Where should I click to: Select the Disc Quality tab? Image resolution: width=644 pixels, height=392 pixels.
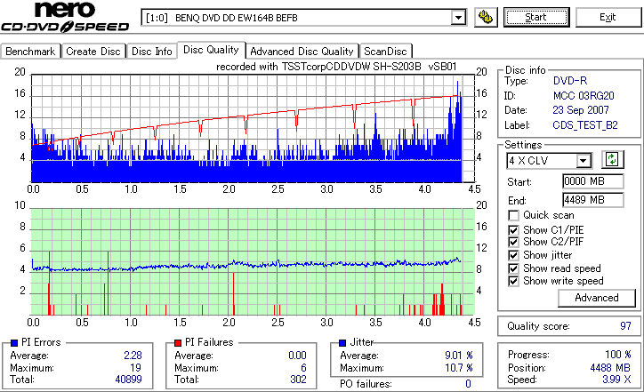pos(211,50)
